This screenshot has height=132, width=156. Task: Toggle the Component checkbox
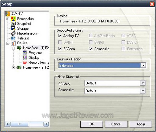tap(123, 49)
